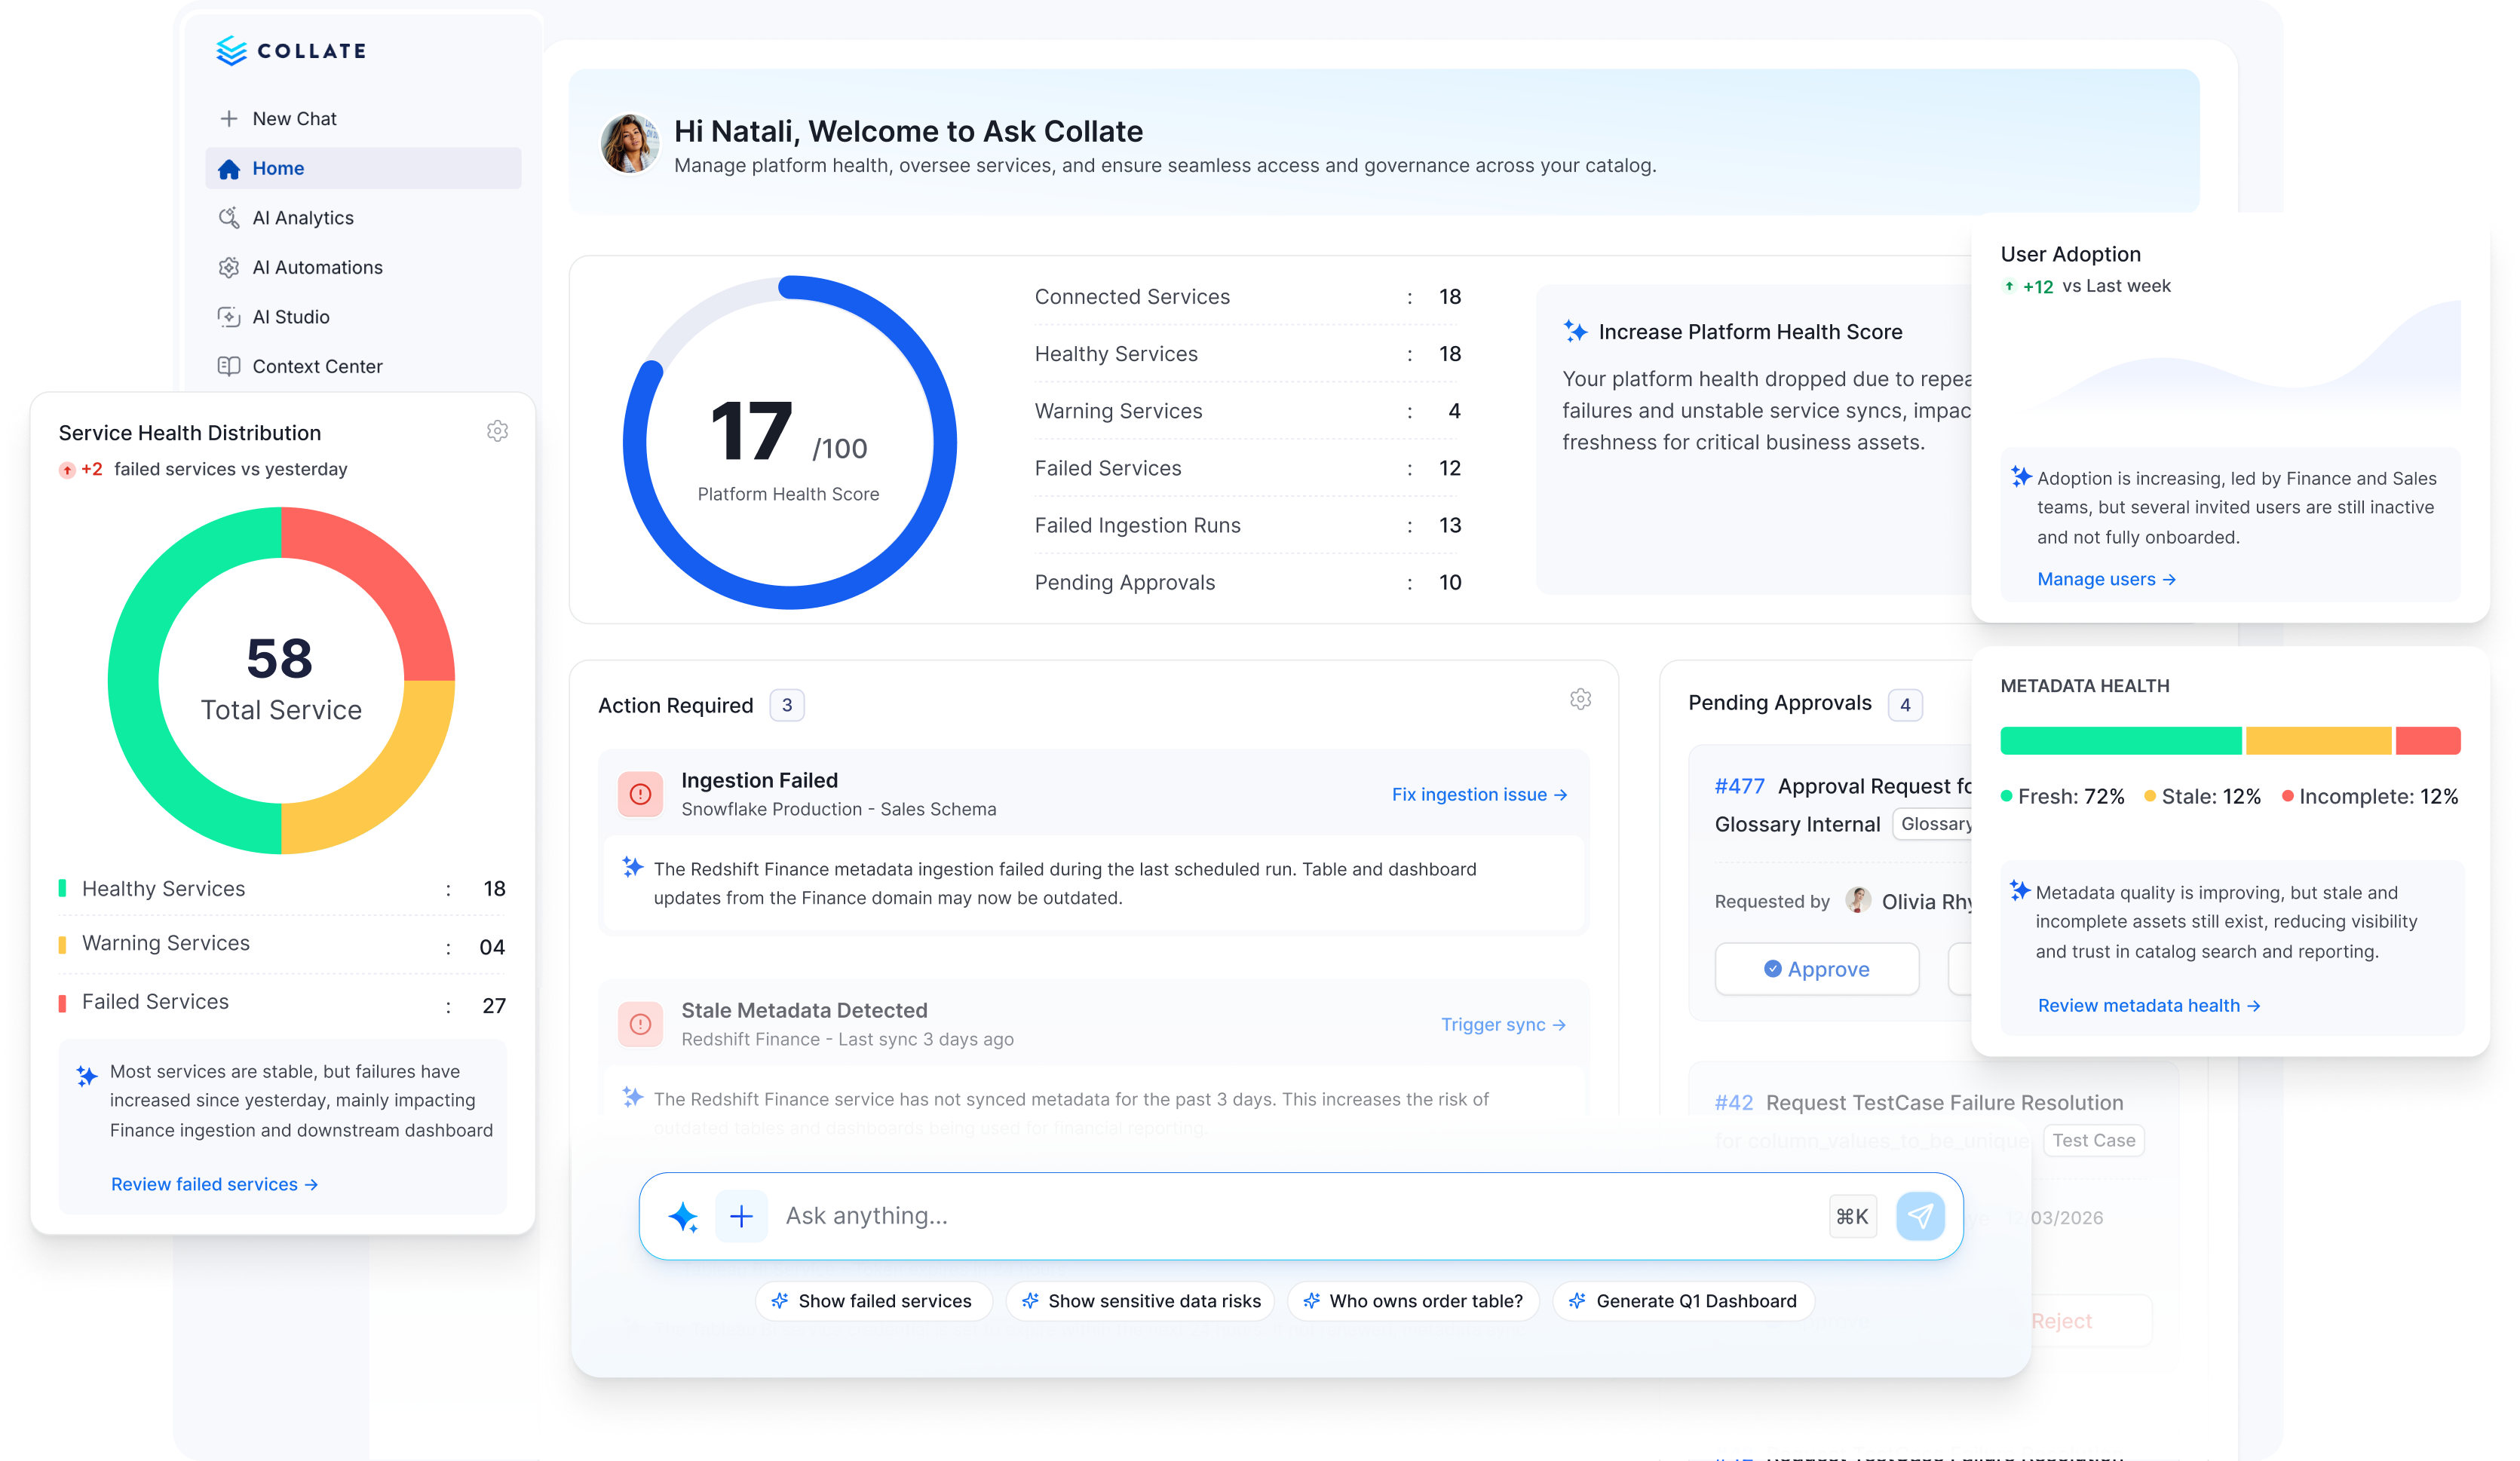The image size is (2520, 1461).
Task: Click the AI Analytics icon
Action: click(x=229, y=217)
